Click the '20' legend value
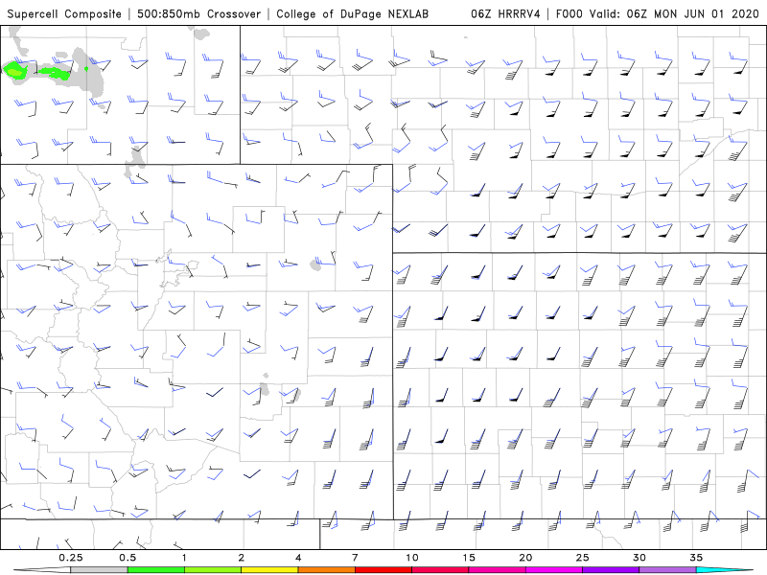767x575 pixels. tap(525, 558)
